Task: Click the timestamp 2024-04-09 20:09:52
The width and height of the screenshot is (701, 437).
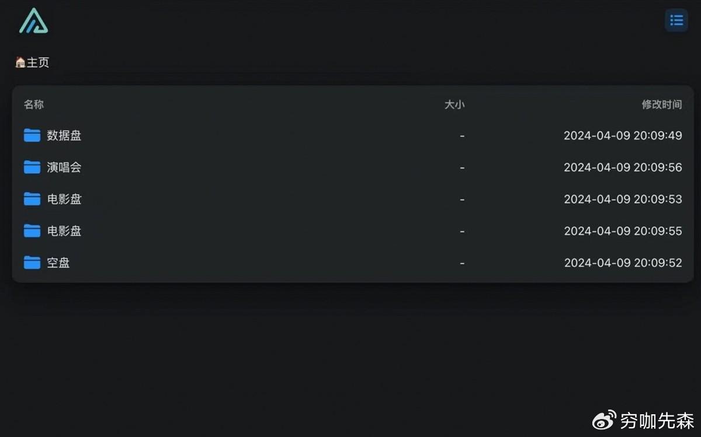Action: point(623,263)
